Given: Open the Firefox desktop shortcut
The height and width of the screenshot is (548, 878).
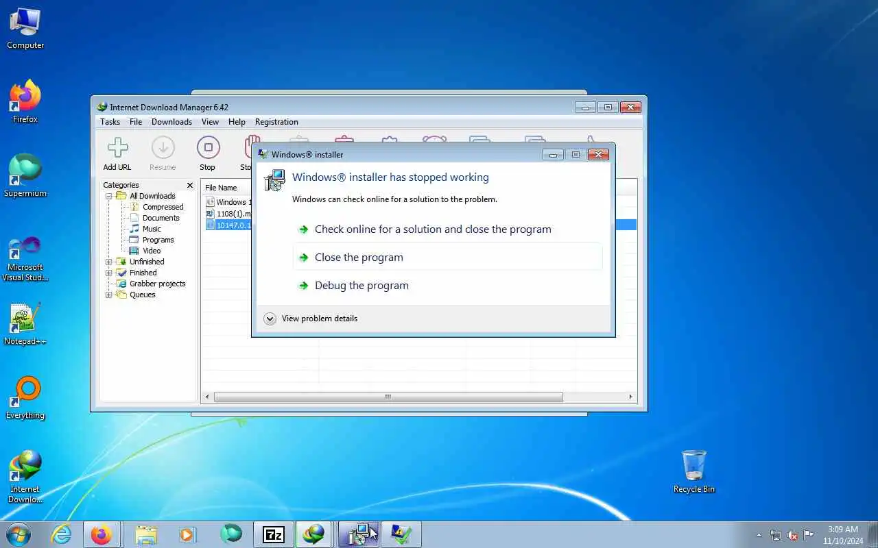Looking at the screenshot, I should click(x=25, y=101).
